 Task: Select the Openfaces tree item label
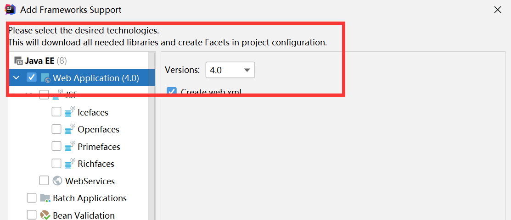coord(98,130)
